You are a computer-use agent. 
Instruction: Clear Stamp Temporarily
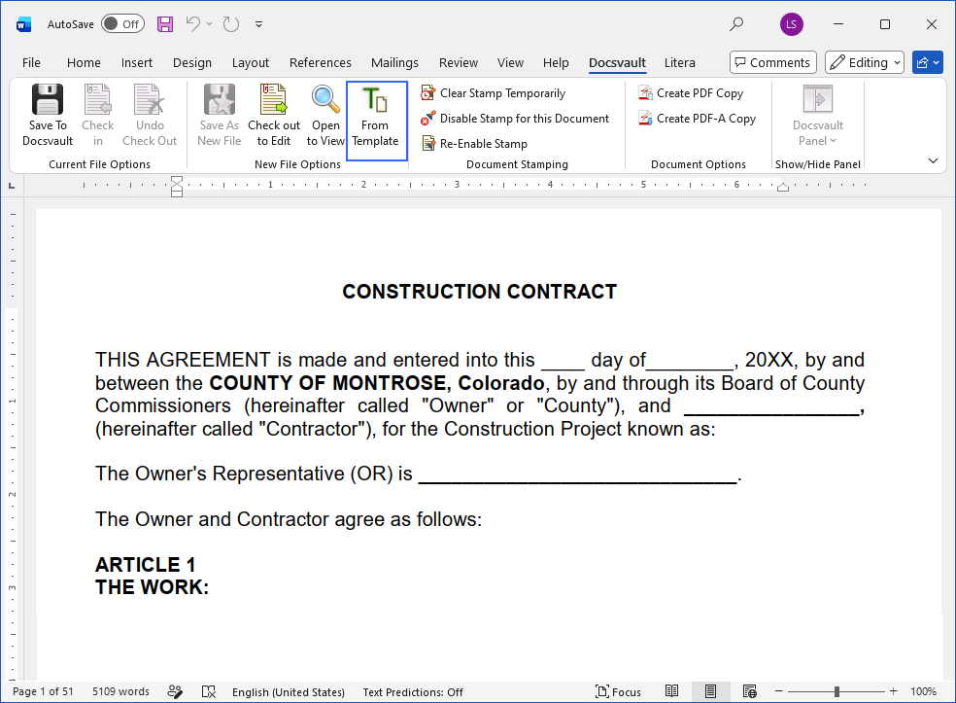click(494, 93)
